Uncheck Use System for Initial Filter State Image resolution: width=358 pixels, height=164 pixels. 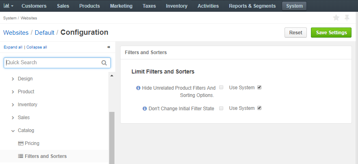pyautogui.click(x=259, y=108)
